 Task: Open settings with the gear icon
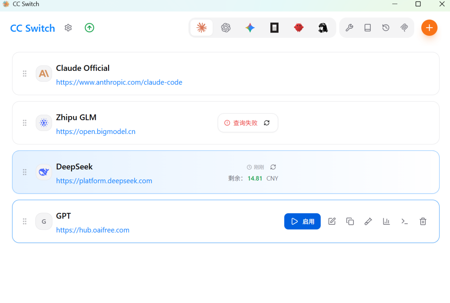pyautogui.click(x=68, y=28)
